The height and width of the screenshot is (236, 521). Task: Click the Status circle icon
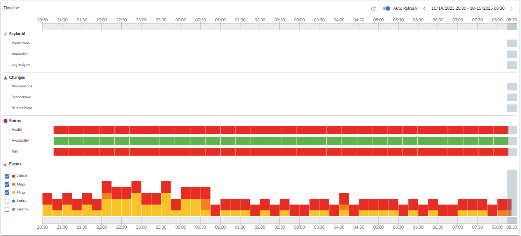point(5,121)
